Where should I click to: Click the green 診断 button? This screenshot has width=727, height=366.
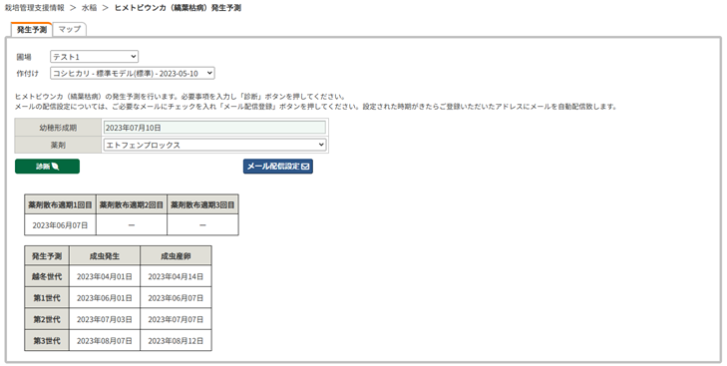(47, 167)
